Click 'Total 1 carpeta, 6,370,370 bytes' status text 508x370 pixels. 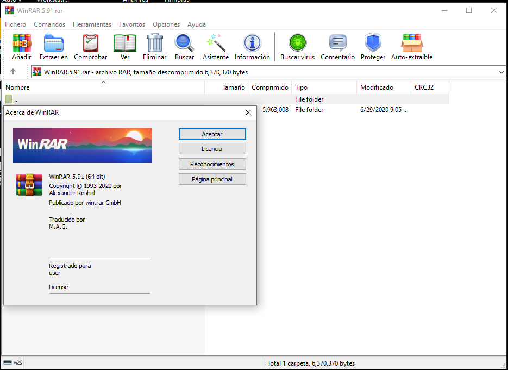pos(311,363)
